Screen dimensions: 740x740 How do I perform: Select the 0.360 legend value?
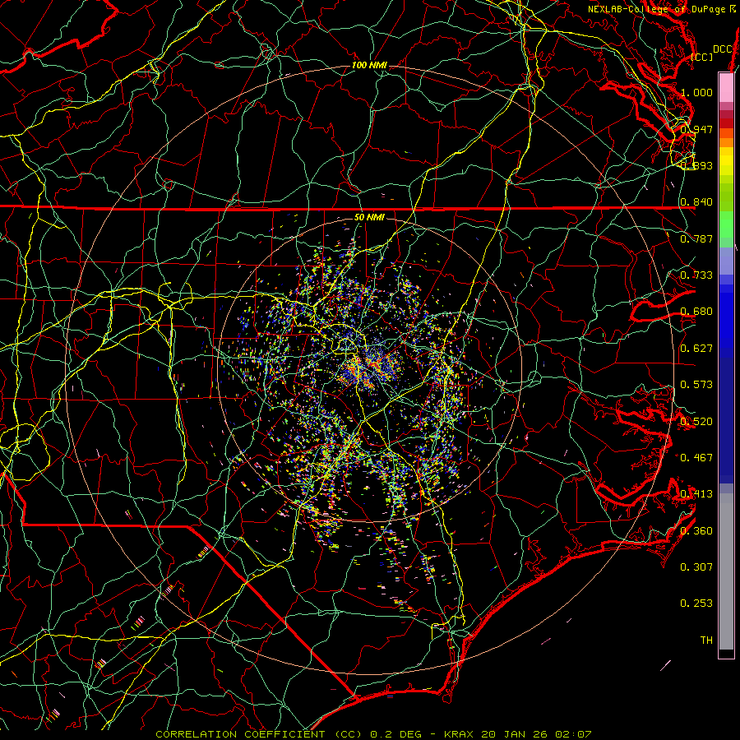(696, 530)
